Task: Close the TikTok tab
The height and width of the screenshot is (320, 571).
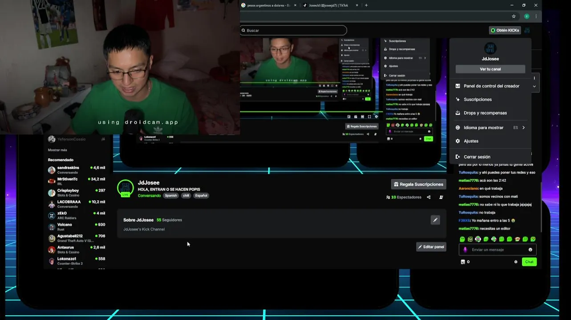Action: point(357,5)
